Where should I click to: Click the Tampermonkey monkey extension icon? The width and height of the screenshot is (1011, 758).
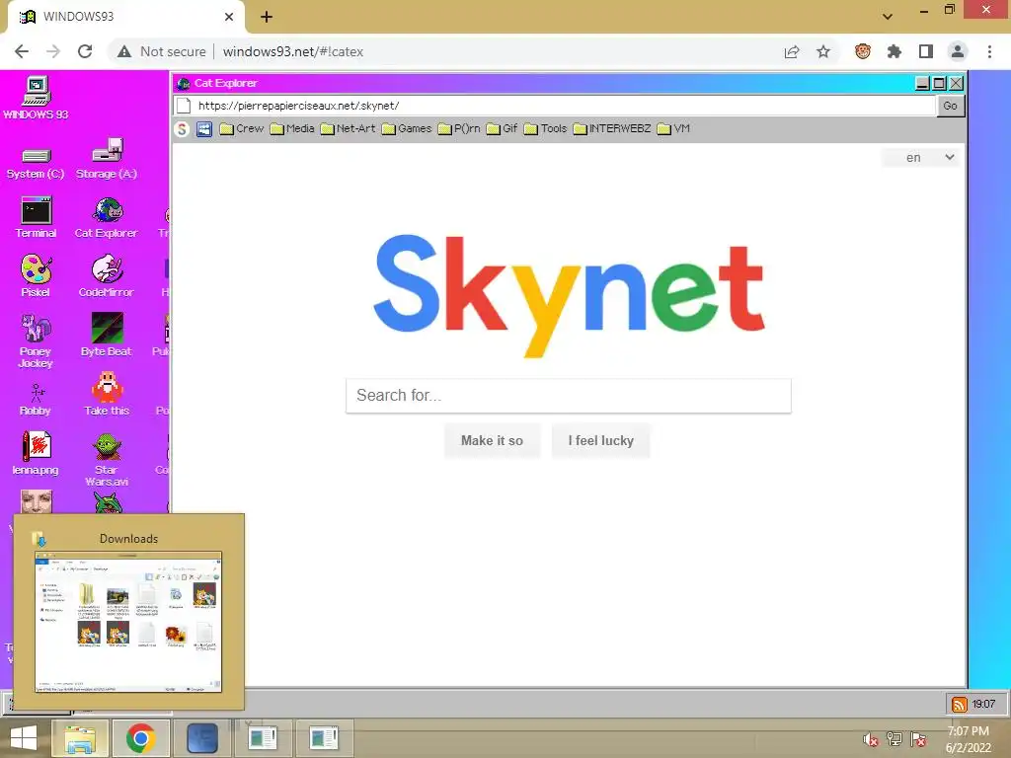coord(863,51)
